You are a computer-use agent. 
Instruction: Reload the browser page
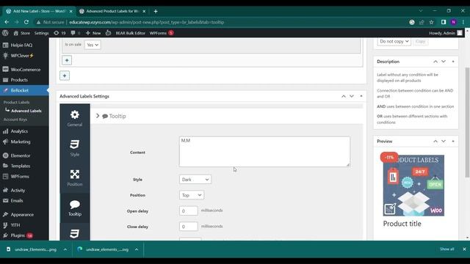26,22
